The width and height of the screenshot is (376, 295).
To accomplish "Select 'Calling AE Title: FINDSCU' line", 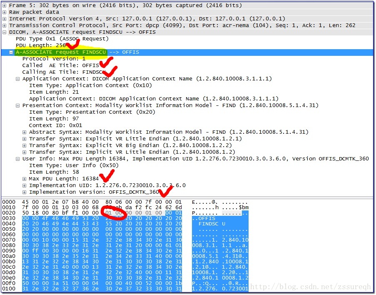I will [64, 72].
